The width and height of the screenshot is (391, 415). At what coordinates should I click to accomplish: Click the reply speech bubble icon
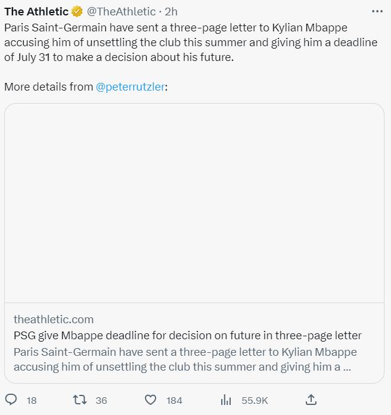click(11, 400)
